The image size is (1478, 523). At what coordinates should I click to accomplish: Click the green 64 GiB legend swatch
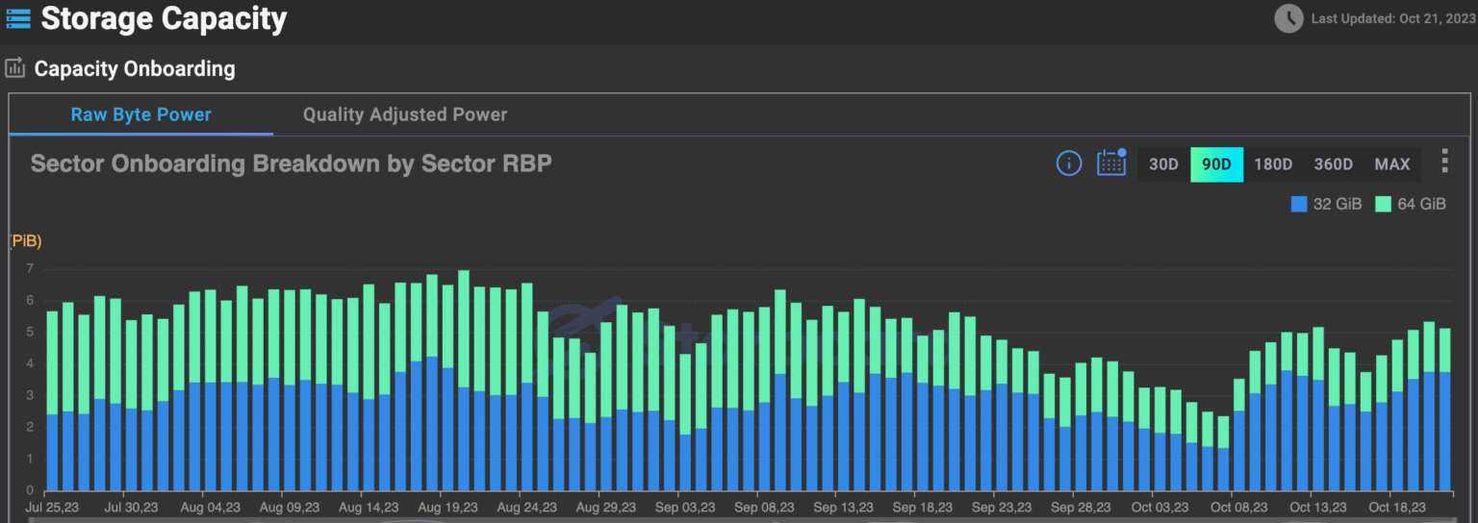(1383, 204)
